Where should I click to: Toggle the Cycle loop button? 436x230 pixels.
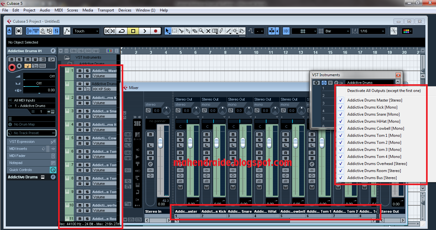point(122,31)
